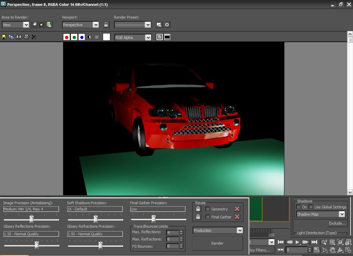Toggle the green channel display

[74, 37]
